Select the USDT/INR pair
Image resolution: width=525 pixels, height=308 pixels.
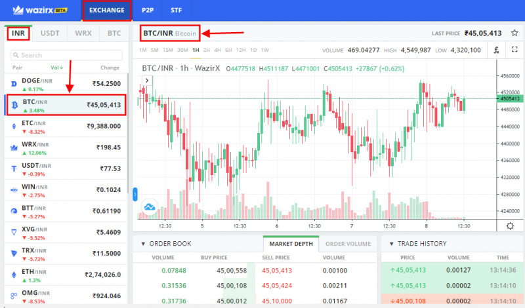coord(66,169)
